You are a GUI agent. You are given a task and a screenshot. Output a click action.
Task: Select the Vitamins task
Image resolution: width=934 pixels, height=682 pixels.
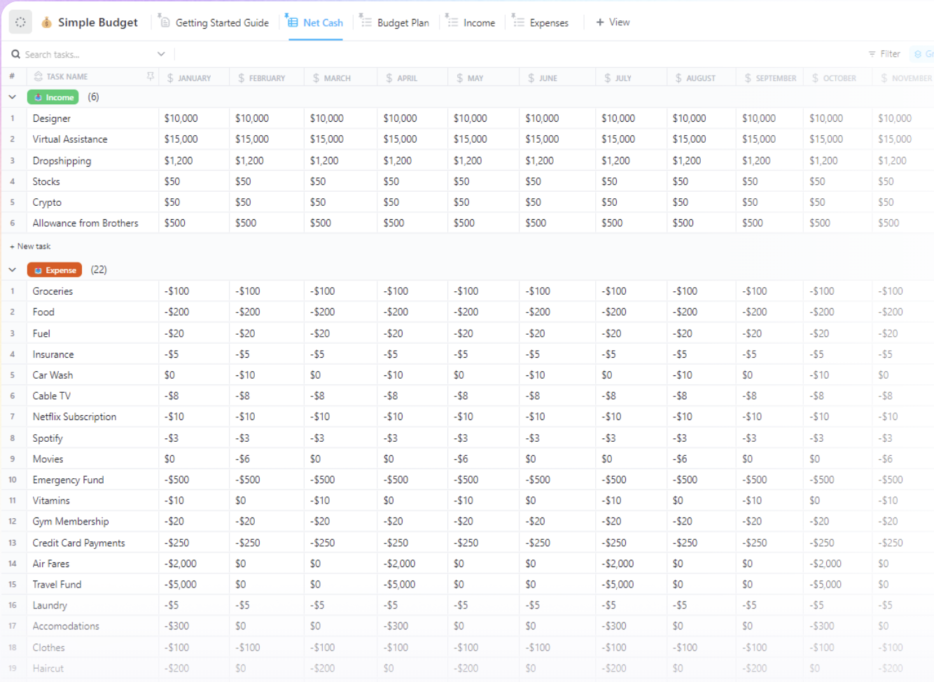click(51, 501)
